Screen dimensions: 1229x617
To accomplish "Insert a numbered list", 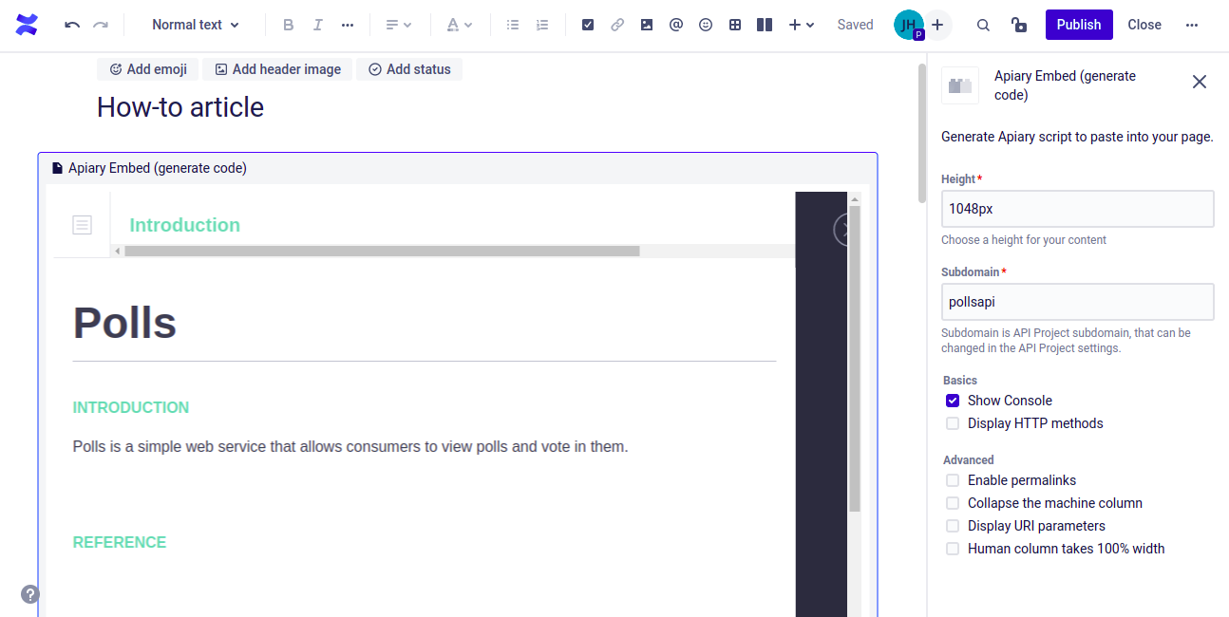I will pos(542,26).
